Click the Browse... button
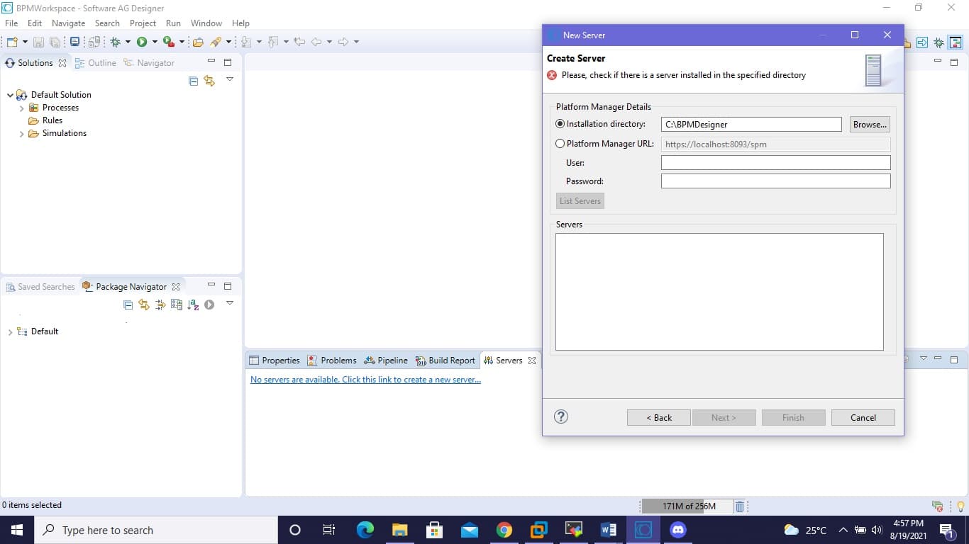969x544 pixels. 870,124
